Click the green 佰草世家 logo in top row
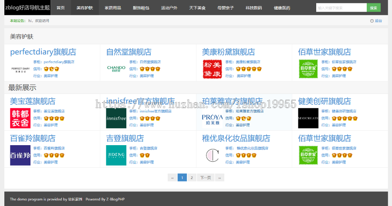 click(308, 69)
